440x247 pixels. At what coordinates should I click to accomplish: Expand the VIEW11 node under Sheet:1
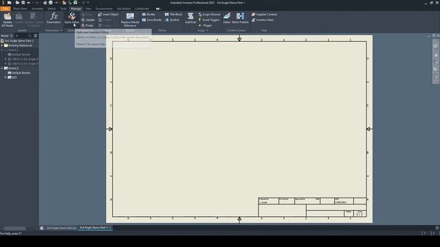coord(5,59)
